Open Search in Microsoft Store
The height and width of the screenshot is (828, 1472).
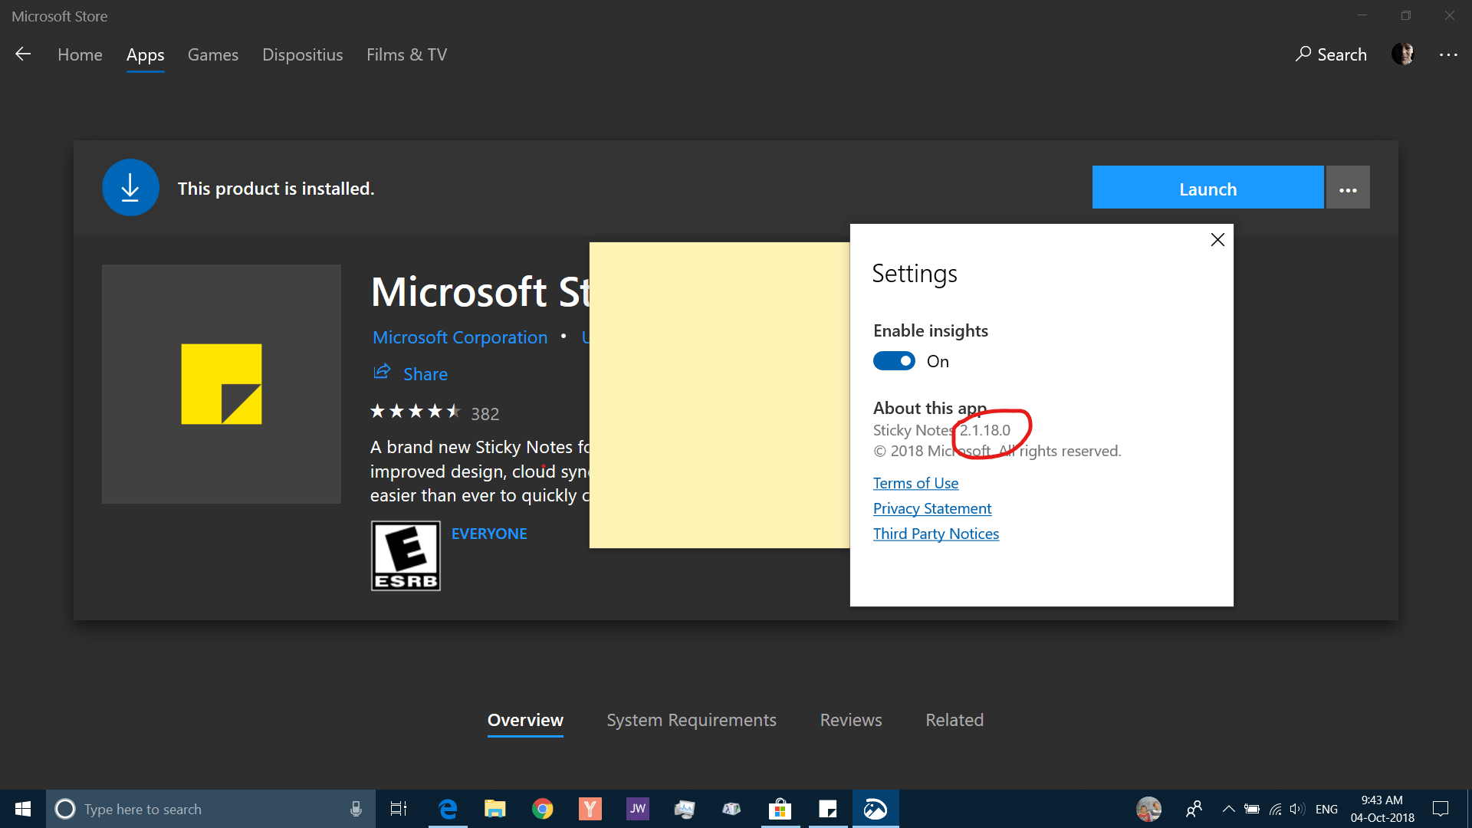1331,54
